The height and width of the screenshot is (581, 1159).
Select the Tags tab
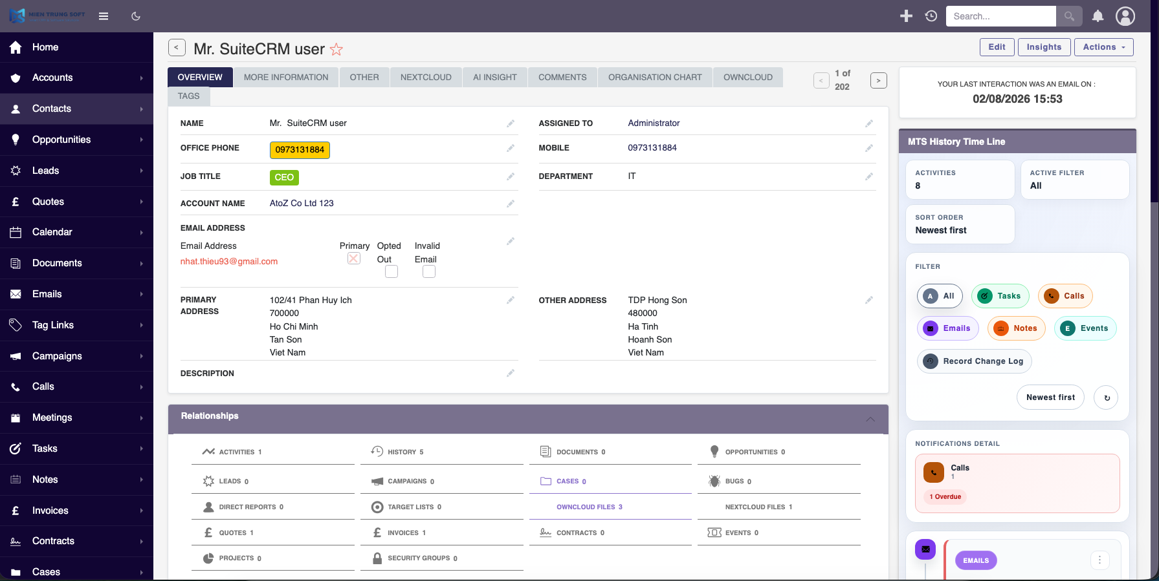[189, 96]
